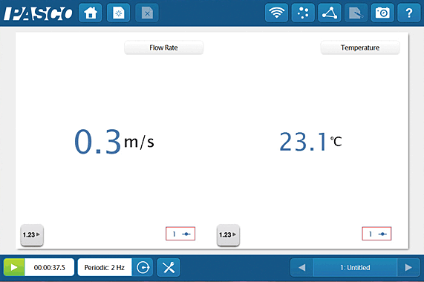Toggle run 1 legend for Flow Rate
Viewport: 424px width, 282px height.
180,234
